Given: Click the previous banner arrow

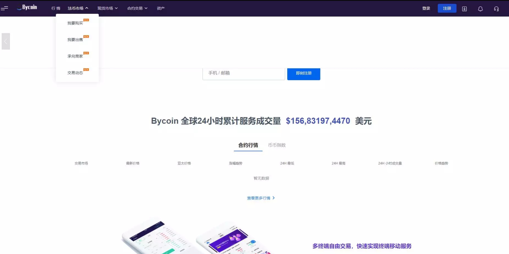Looking at the screenshot, I should tap(6, 41).
